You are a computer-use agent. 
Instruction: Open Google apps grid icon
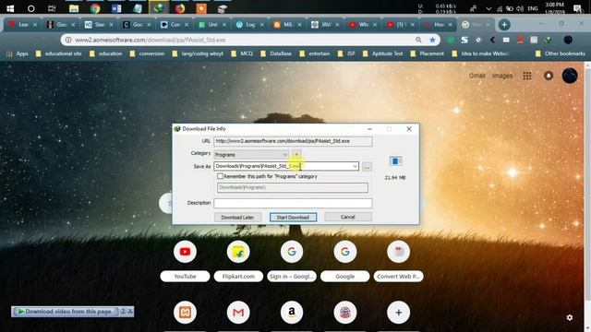[527, 76]
